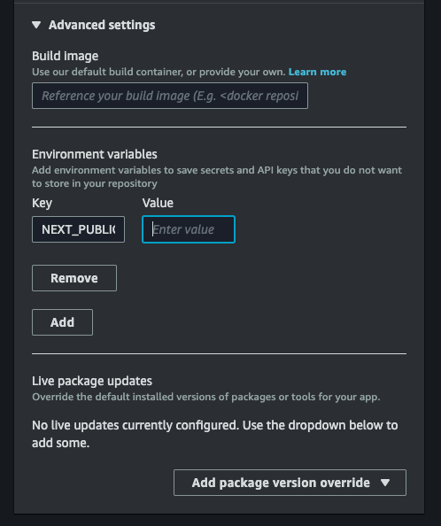Click the Environment variables heading

pyautogui.click(x=95, y=154)
